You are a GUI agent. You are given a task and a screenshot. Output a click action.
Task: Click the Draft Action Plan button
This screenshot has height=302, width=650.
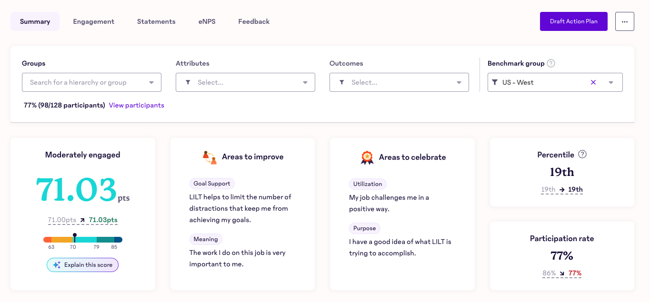(574, 21)
